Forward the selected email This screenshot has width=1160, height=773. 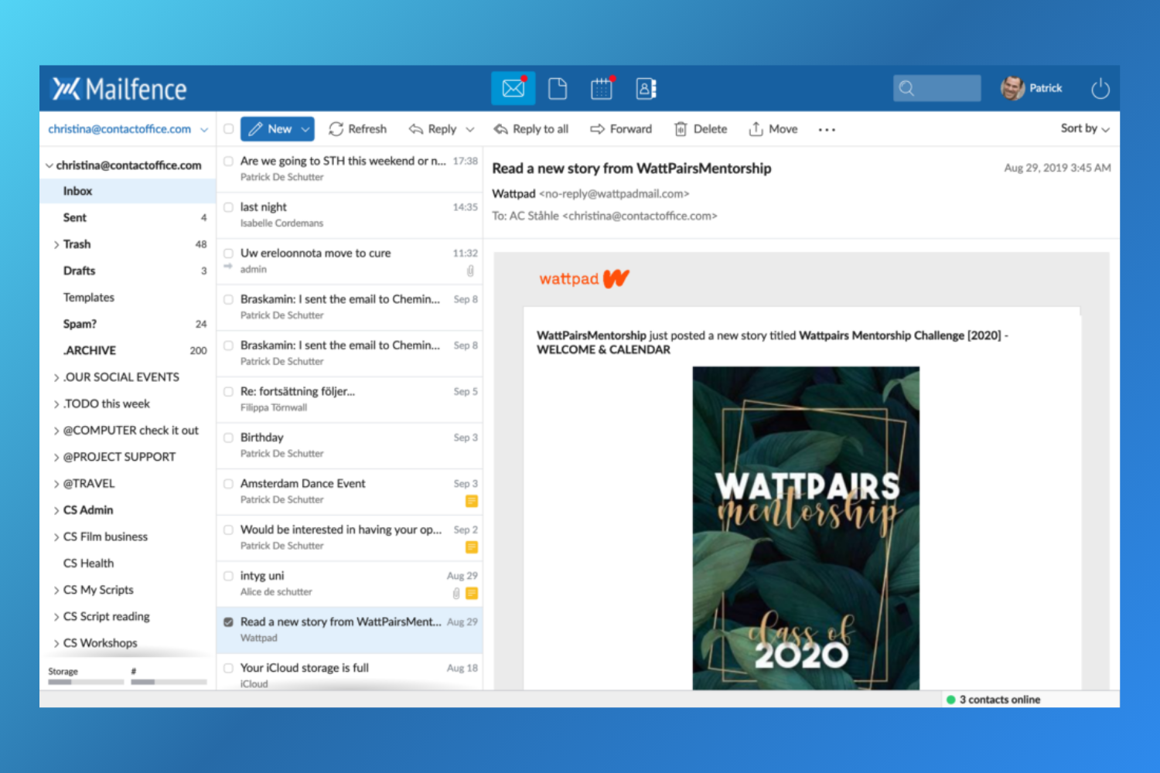pos(621,129)
